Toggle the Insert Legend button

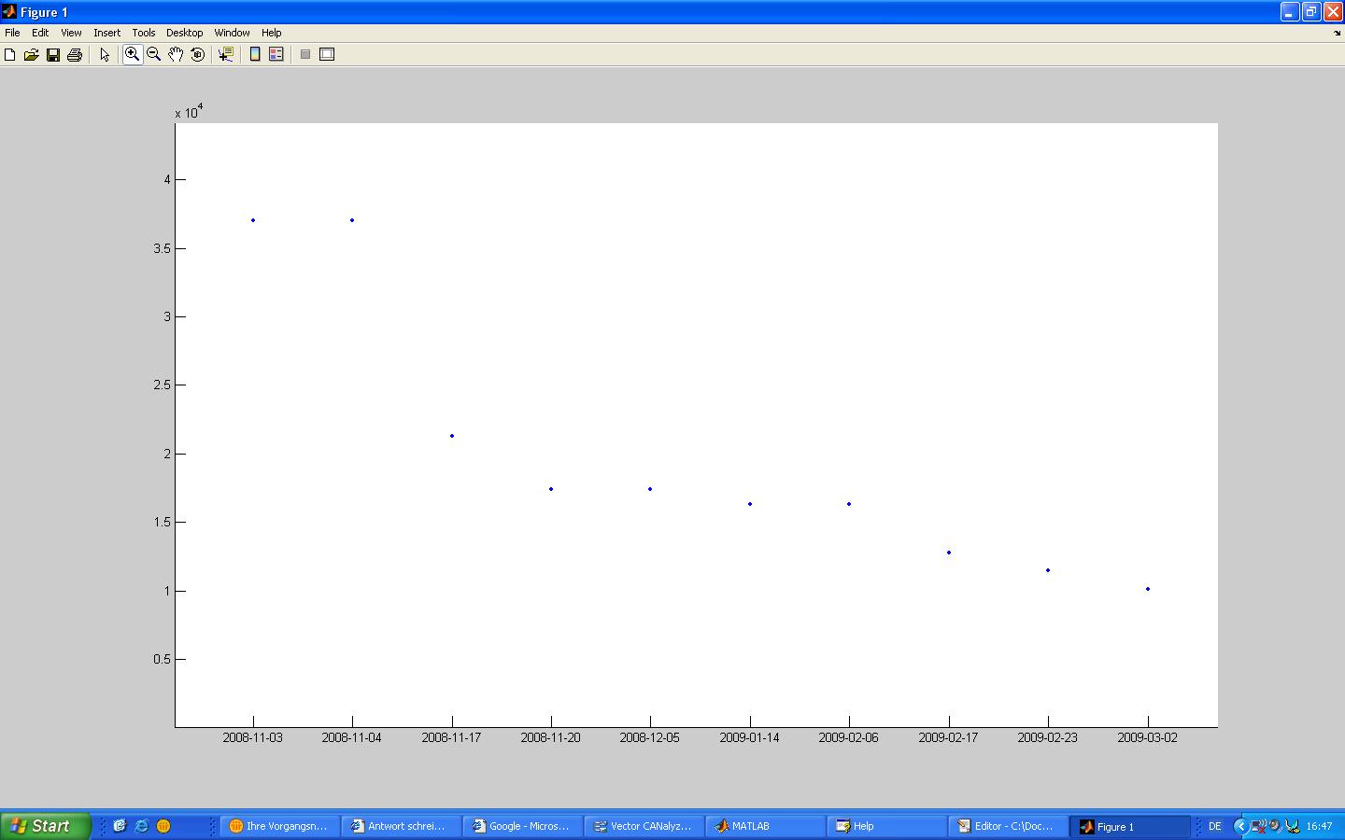[276, 55]
